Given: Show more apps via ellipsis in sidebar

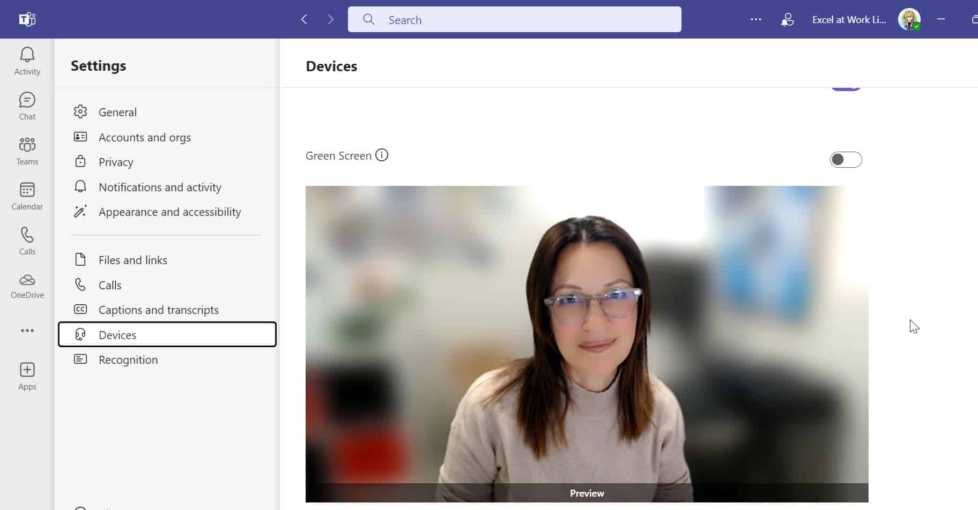Looking at the screenshot, I should 27,331.
